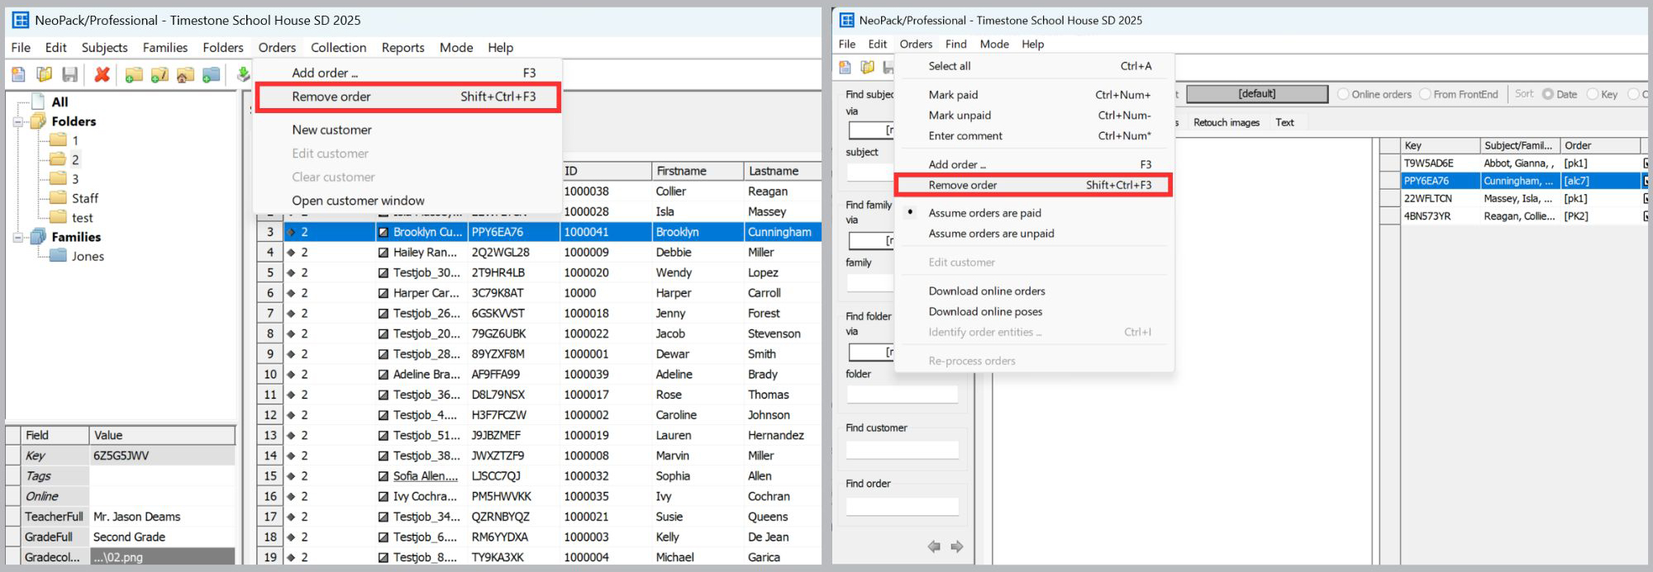Image resolution: width=1653 pixels, height=572 pixels.
Task: Switch to the Retouch images tab
Action: click(x=1226, y=122)
